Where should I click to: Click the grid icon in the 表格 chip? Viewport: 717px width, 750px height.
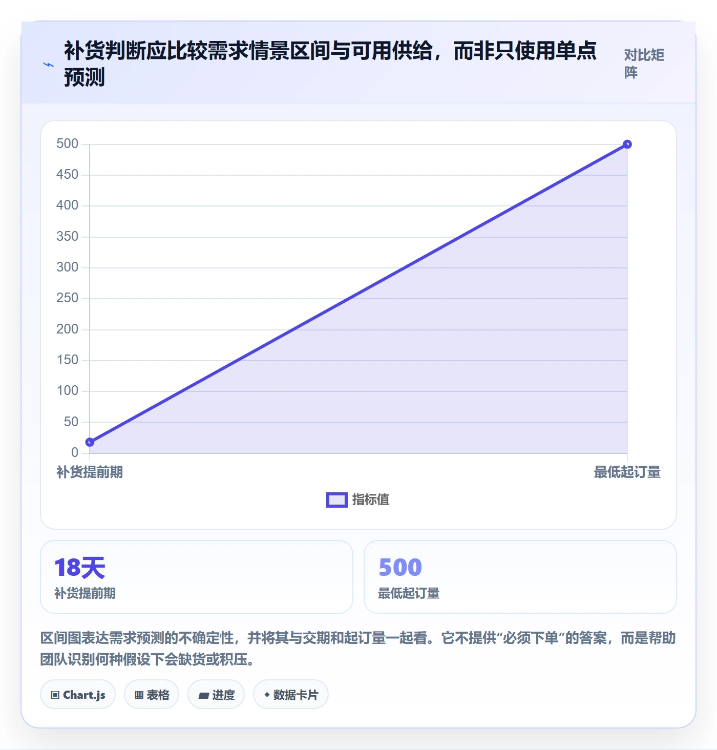point(139,695)
